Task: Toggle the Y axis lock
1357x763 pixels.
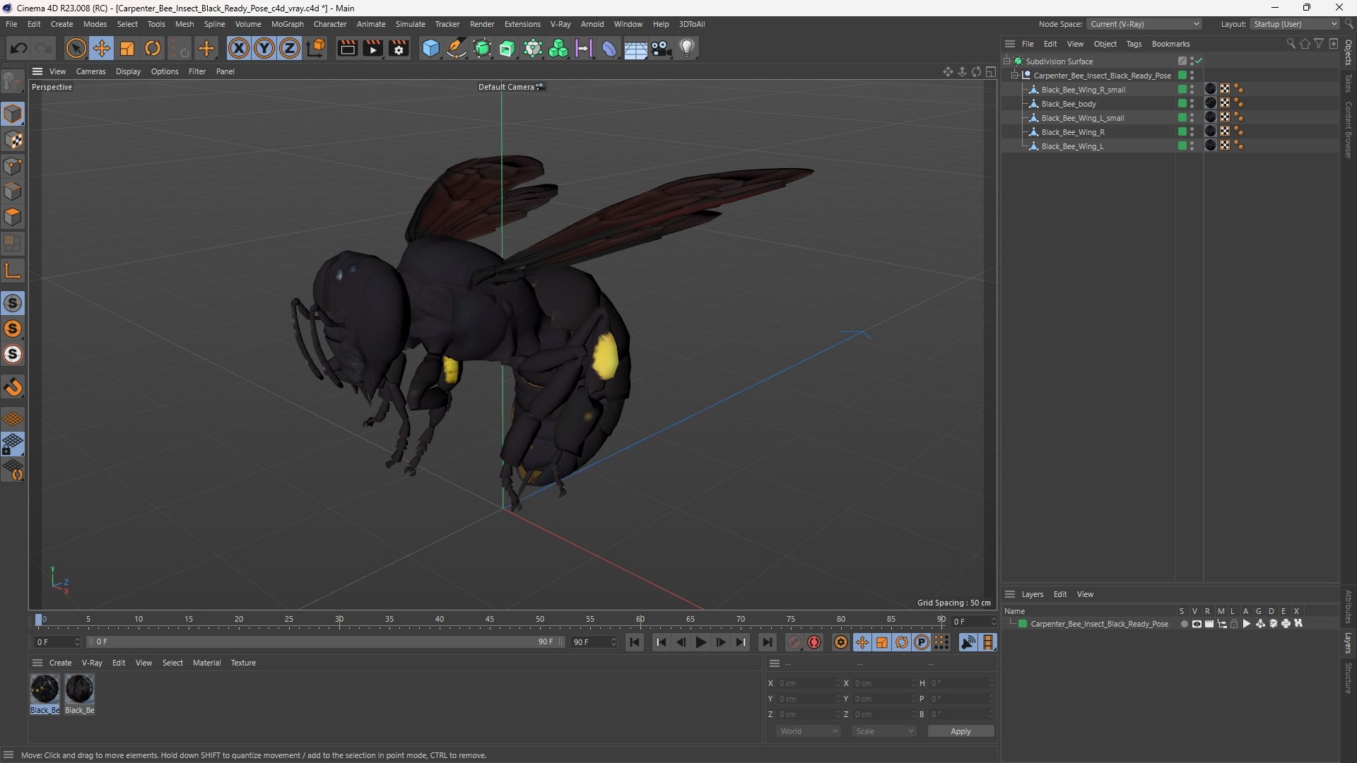Action: [x=264, y=48]
